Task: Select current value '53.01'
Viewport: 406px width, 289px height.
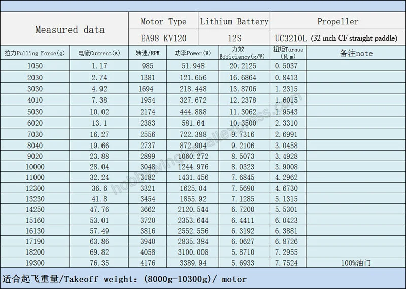Action: pos(99,220)
